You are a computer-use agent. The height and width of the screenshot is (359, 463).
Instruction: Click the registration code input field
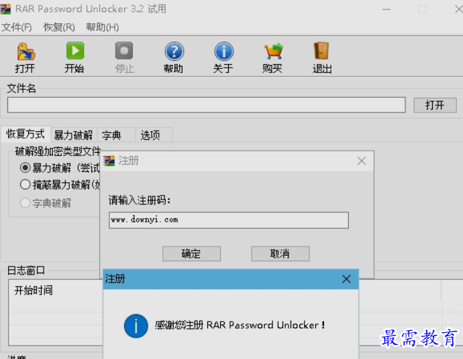pos(229,220)
